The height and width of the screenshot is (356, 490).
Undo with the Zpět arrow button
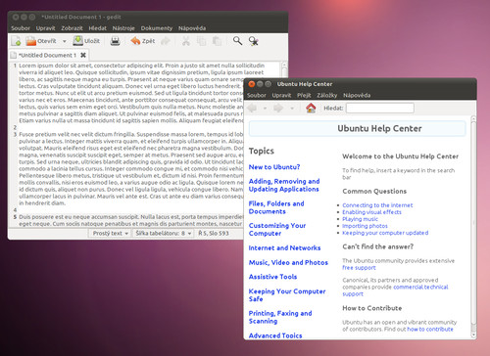142,41
